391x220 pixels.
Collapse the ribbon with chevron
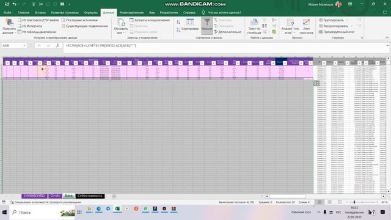[x=387, y=38]
